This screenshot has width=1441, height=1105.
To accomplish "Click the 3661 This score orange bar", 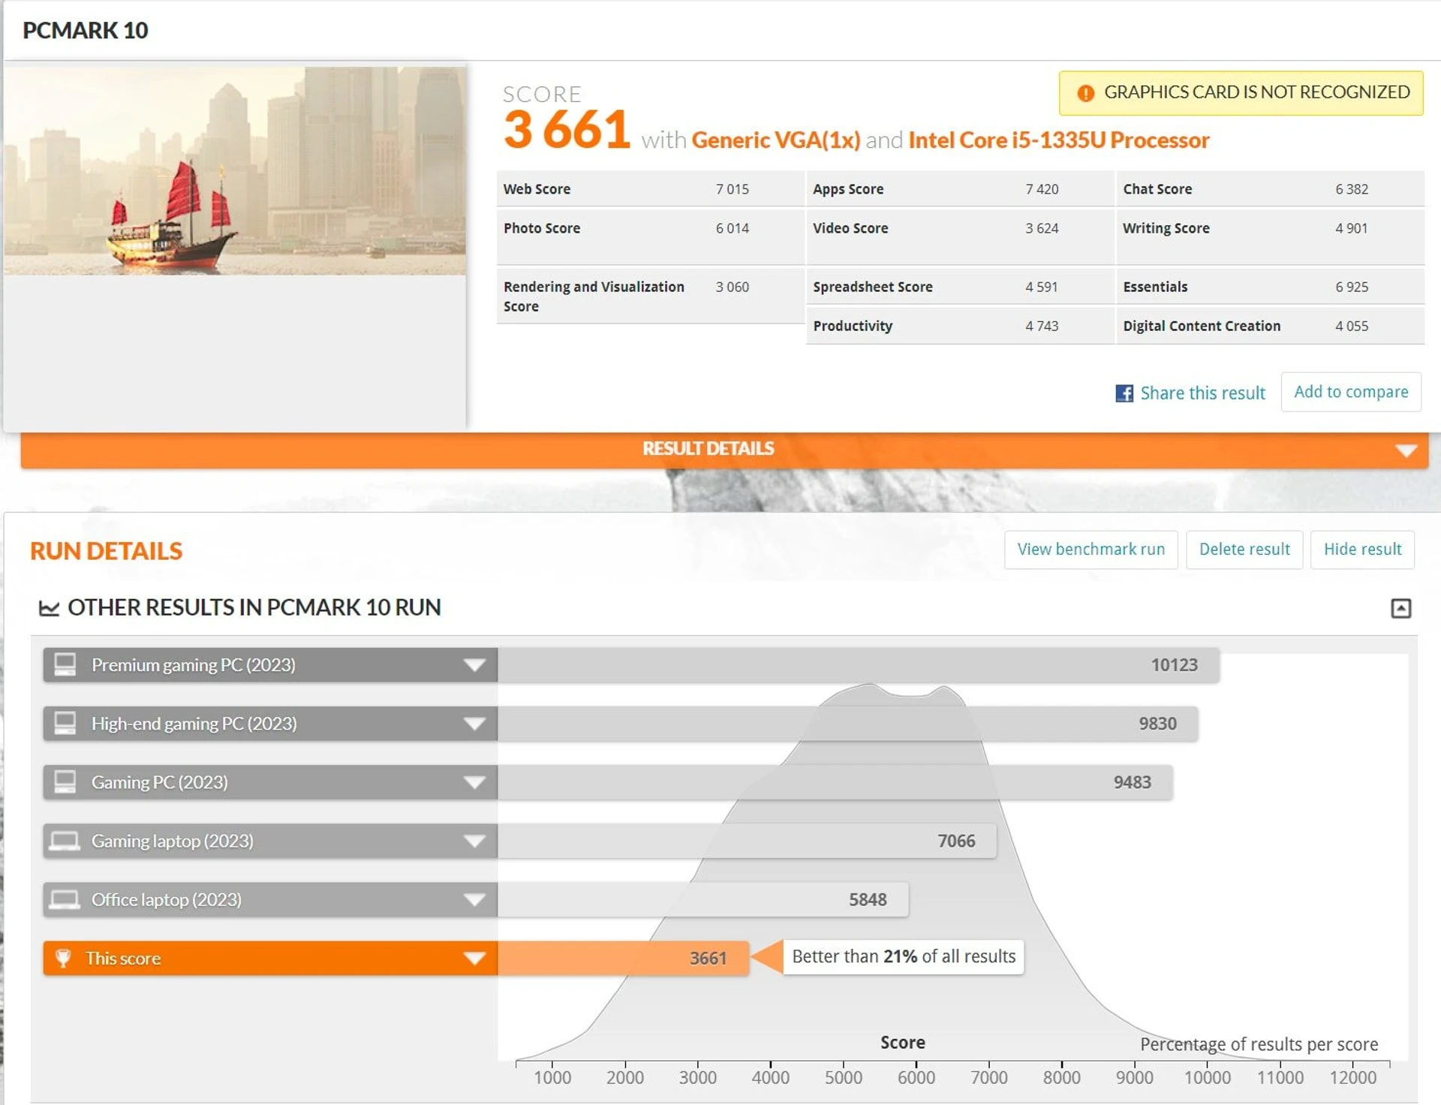I will (x=624, y=958).
